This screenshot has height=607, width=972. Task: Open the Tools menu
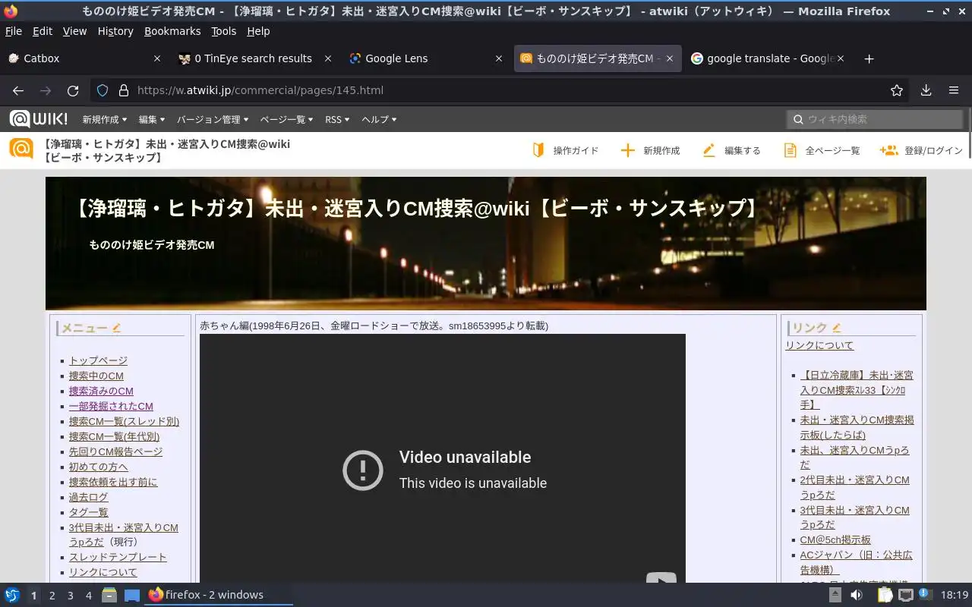pyautogui.click(x=223, y=31)
